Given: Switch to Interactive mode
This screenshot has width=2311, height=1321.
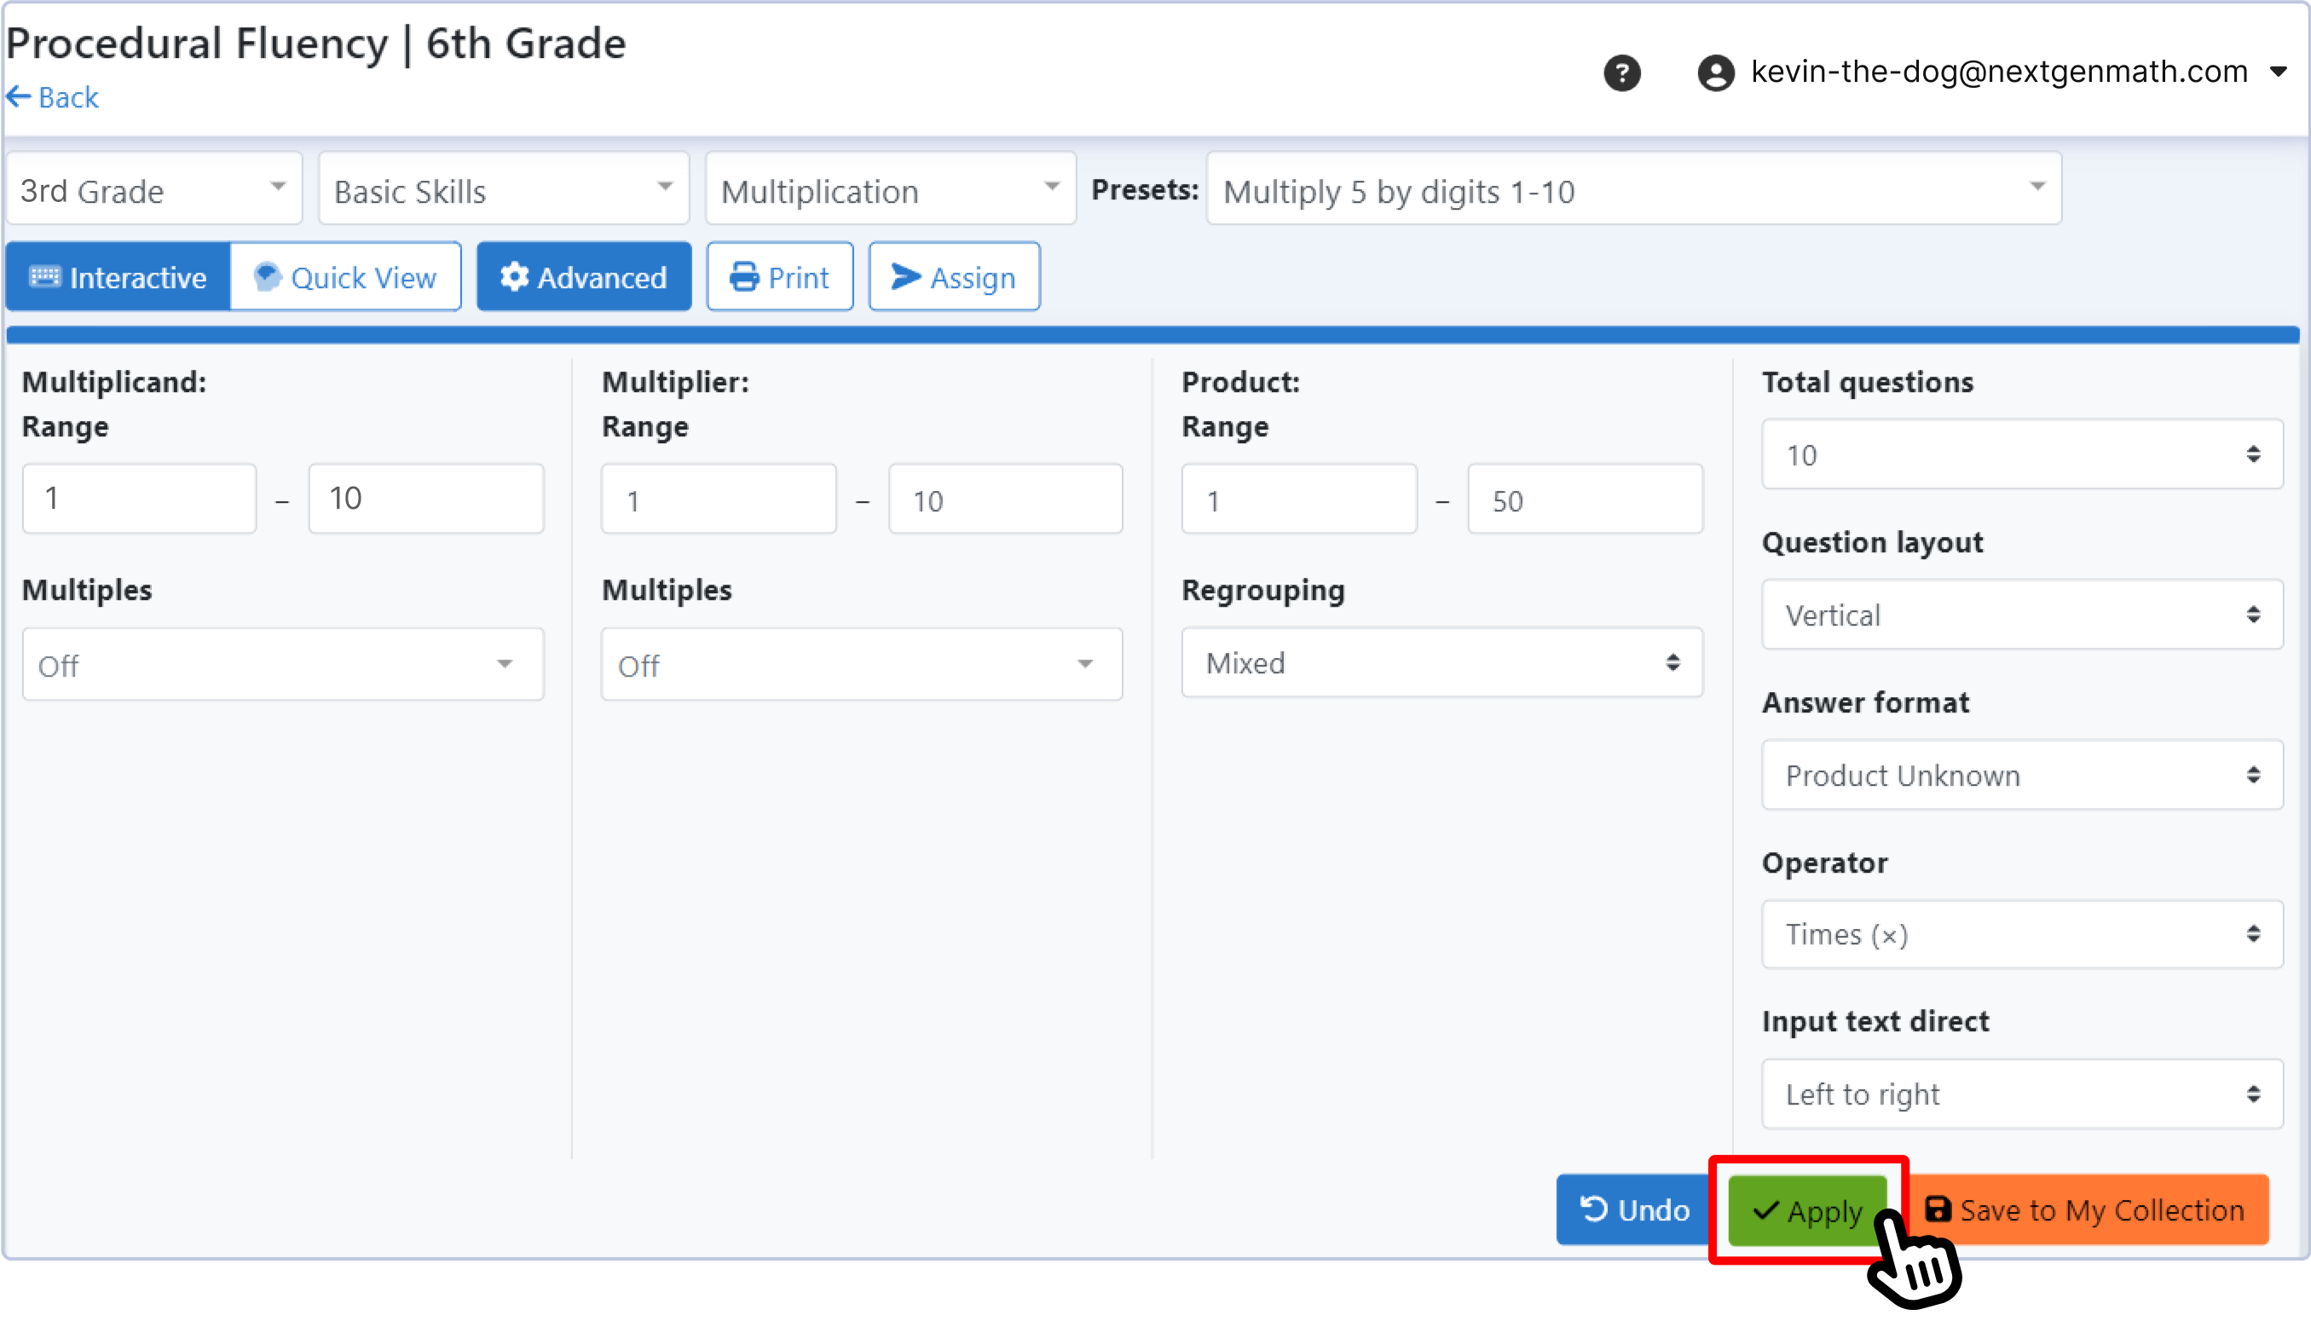Looking at the screenshot, I should click(x=118, y=277).
